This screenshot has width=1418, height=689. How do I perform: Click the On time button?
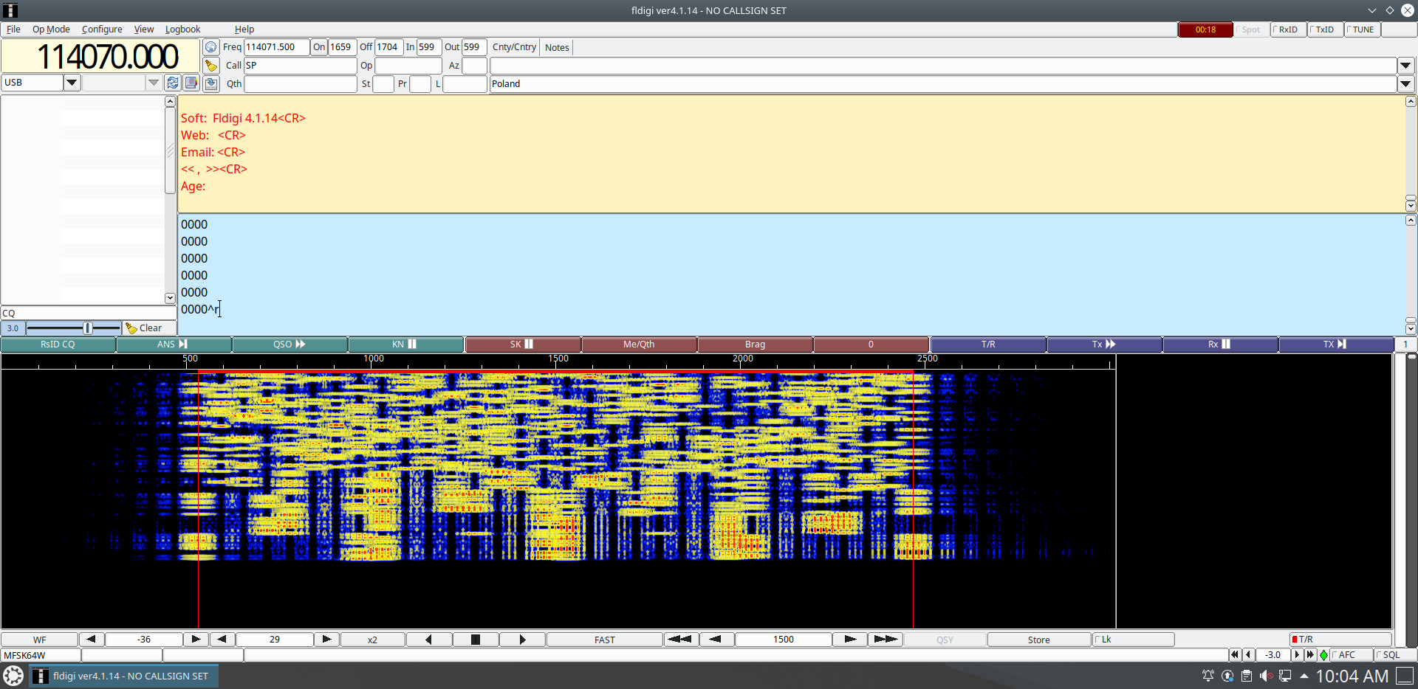coord(319,47)
